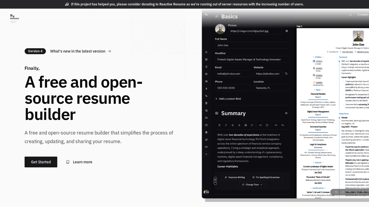This screenshot has height=207, width=369.
Task: Click the Website field with https://johndoe.com
Action: [x=268, y=74]
